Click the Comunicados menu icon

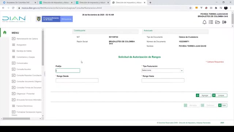click(14, 63)
